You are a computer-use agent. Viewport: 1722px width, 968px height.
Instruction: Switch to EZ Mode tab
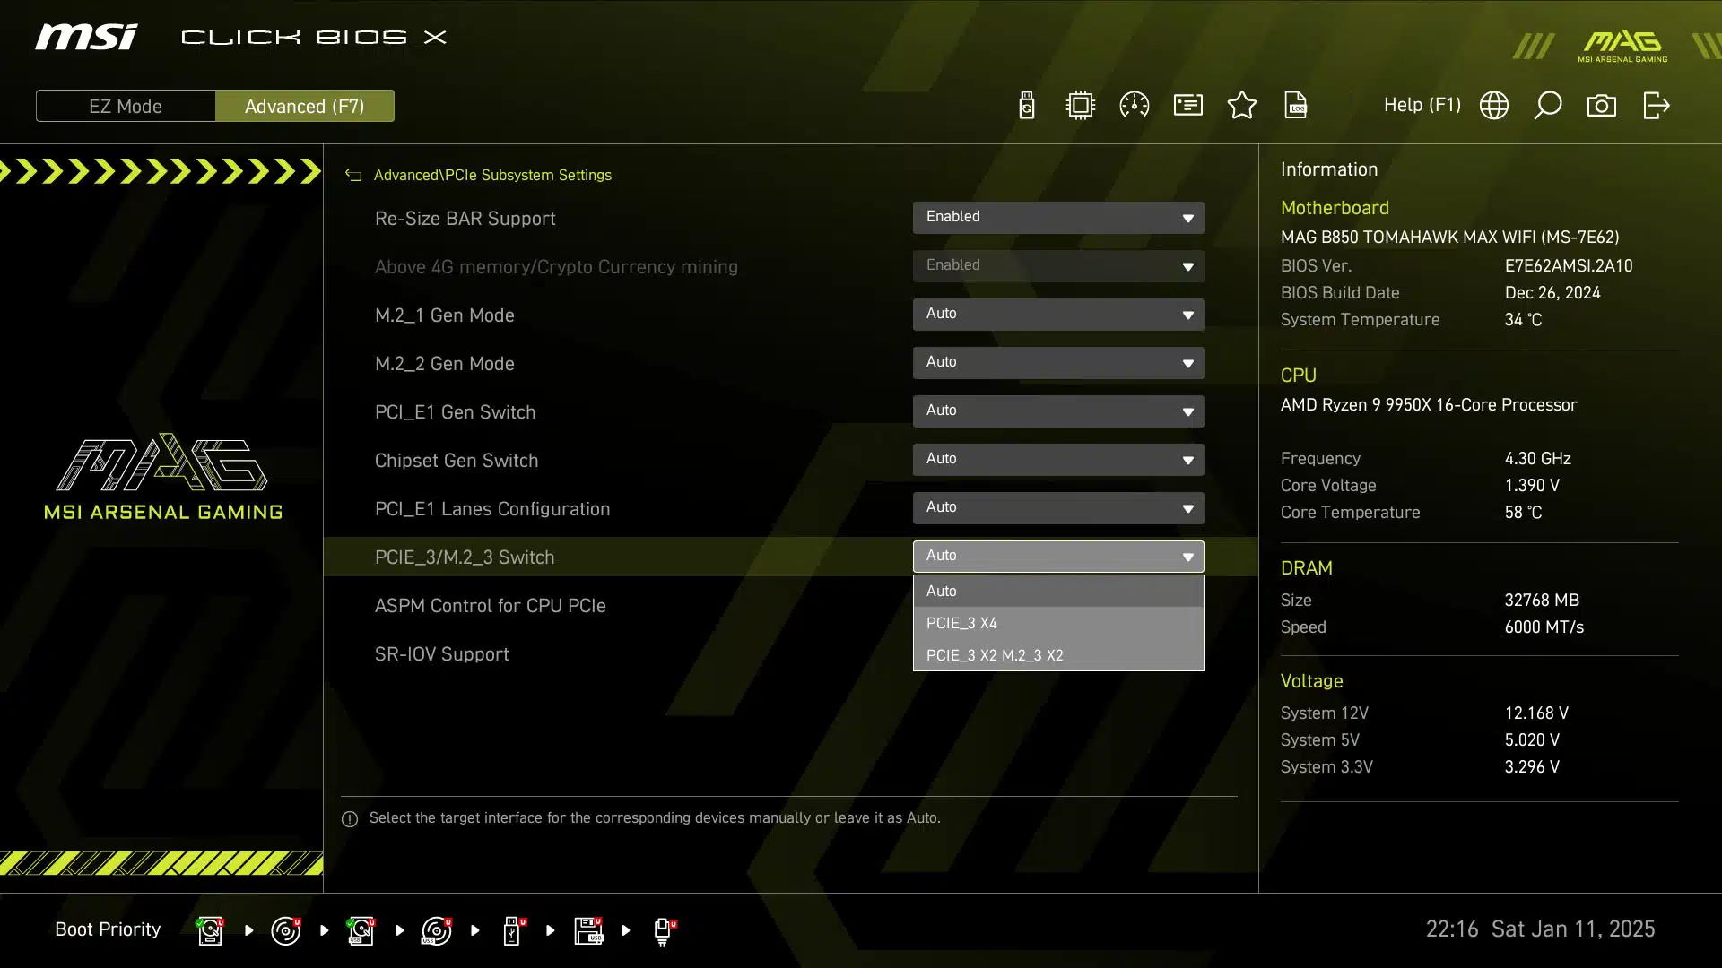click(x=126, y=107)
